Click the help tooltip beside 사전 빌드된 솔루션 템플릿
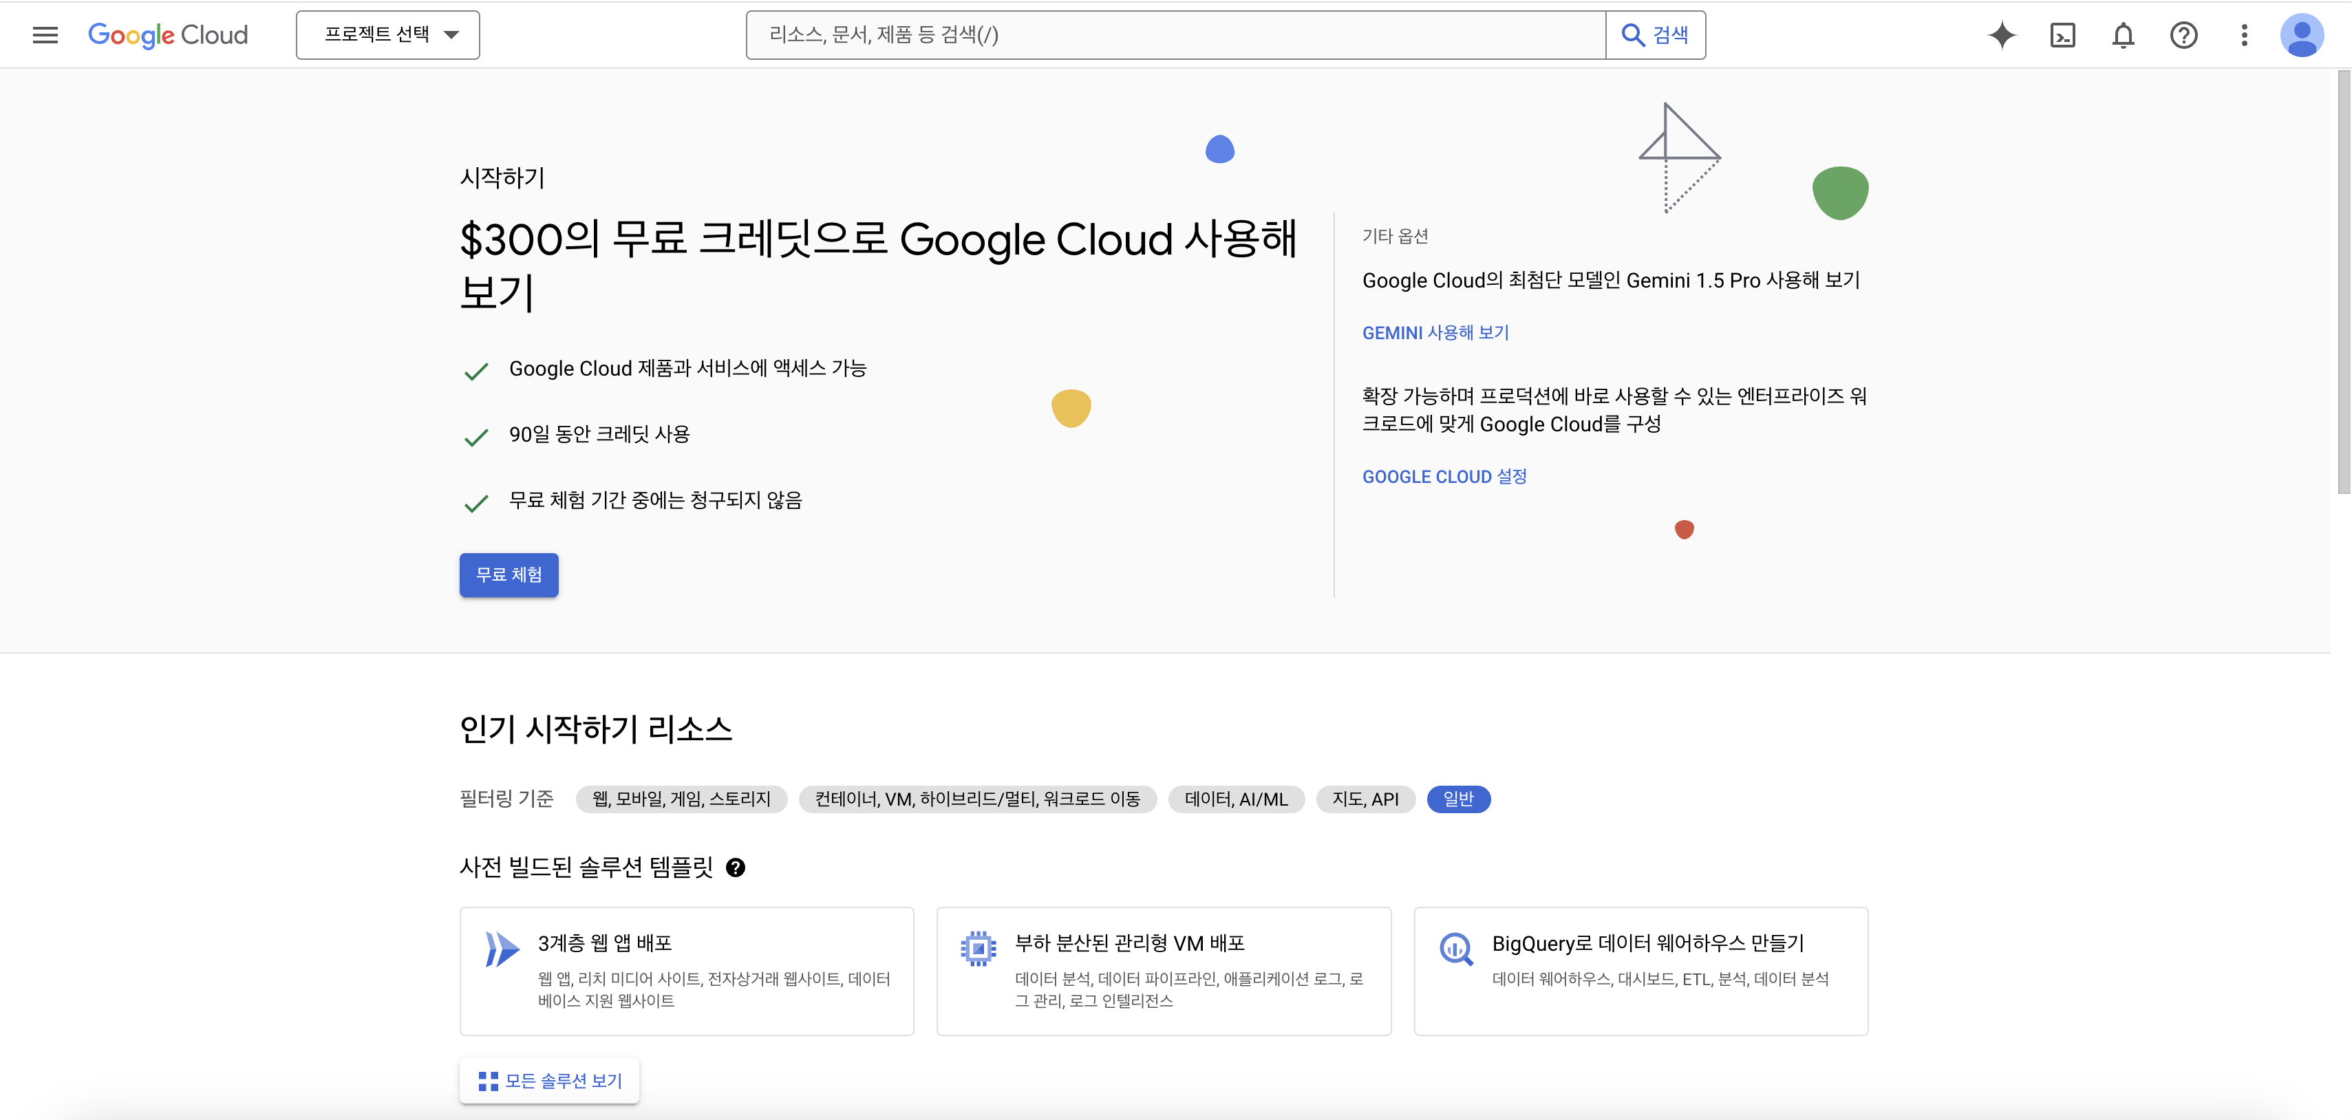The width and height of the screenshot is (2352, 1120). tap(737, 867)
